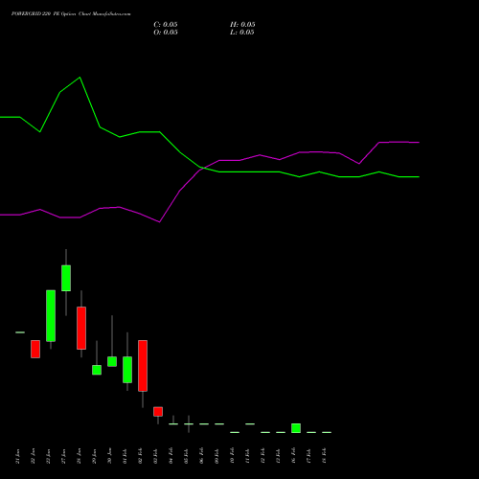Select the large red candle above 02 Feb
Viewport: 479px width, 479px height.
click(x=143, y=366)
